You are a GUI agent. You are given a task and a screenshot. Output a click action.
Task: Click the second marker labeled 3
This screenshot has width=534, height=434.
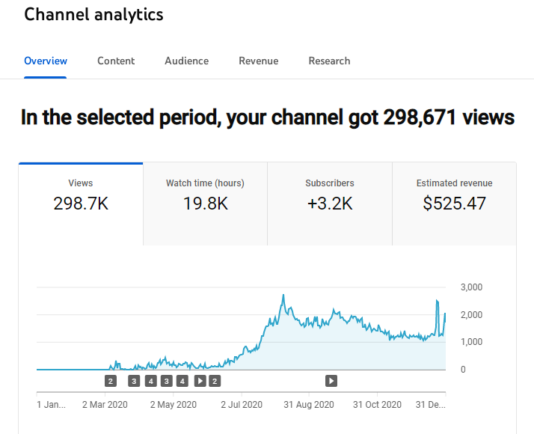pos(166,381)
